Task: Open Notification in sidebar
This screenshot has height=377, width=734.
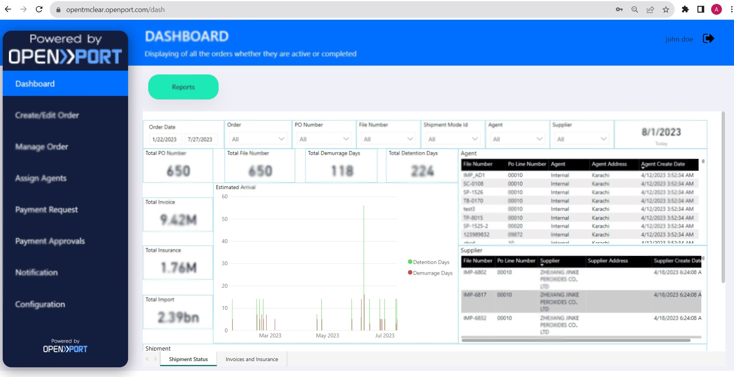Action: pos(36,273)
